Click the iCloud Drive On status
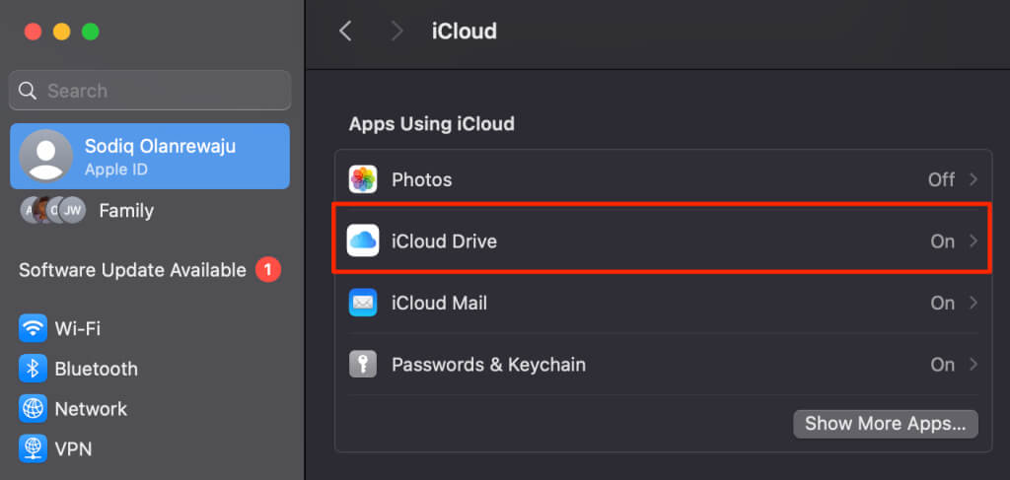The image size is (1010, 480). [x=942, y=241]
